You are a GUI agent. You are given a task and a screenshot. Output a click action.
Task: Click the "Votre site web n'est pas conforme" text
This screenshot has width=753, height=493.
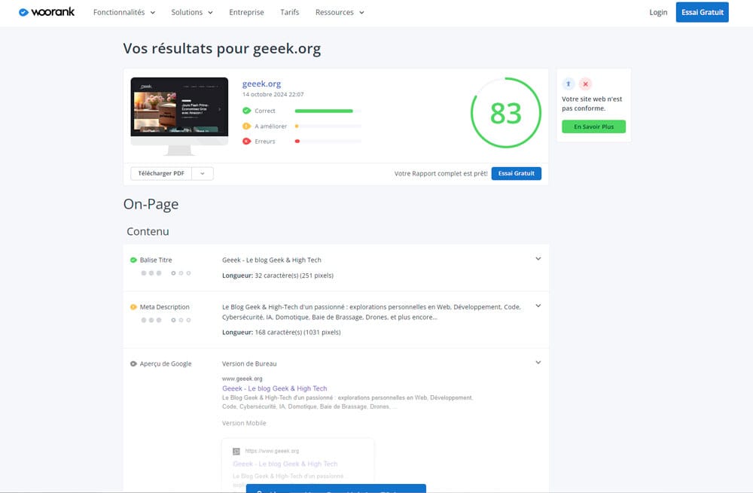click(x=592, y=104)
